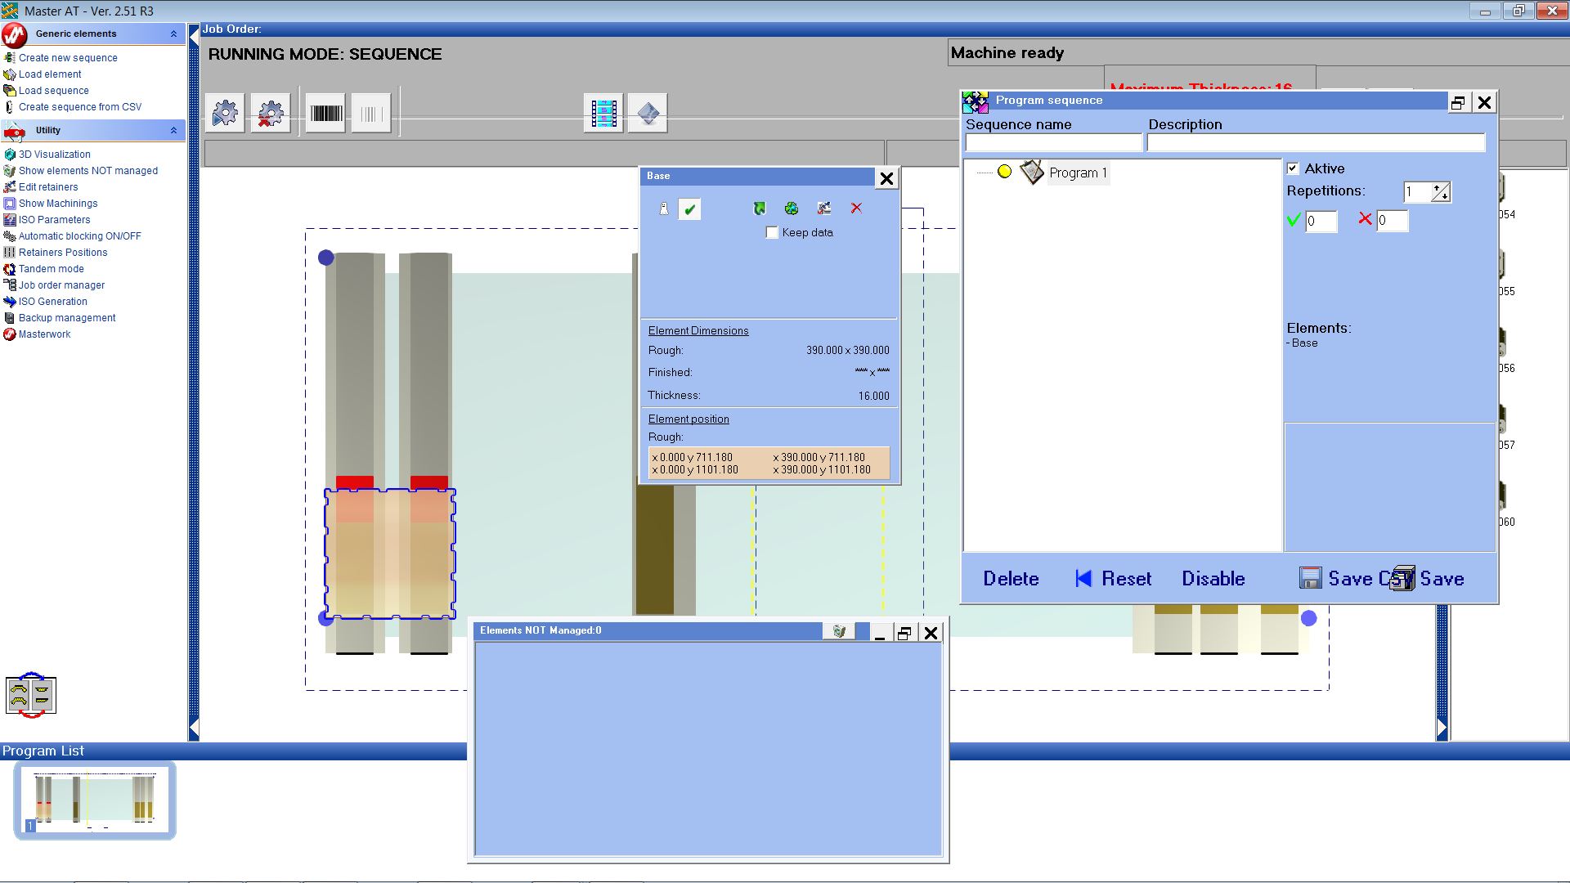Select Program 1 tree item
1570x883 pixels.
(1077, 173)
